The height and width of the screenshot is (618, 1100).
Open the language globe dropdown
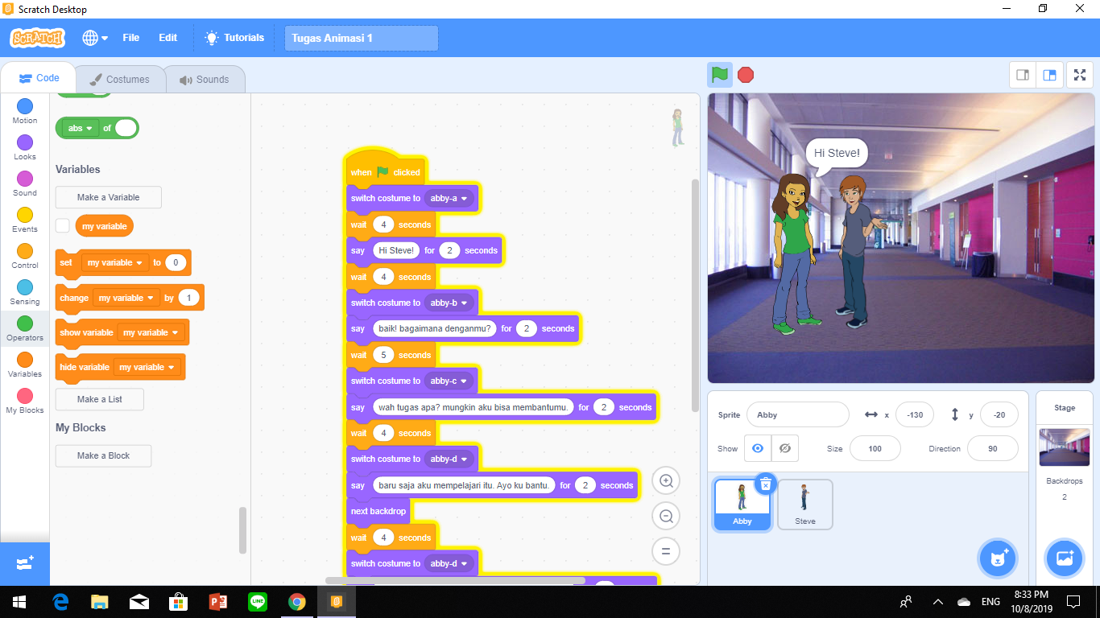click(x=92, y=37)
